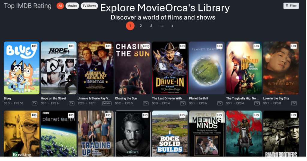Viewport: 307px width, 161px height.
Task: Open the Band of Brothers poster
Action: click(281, 134)
